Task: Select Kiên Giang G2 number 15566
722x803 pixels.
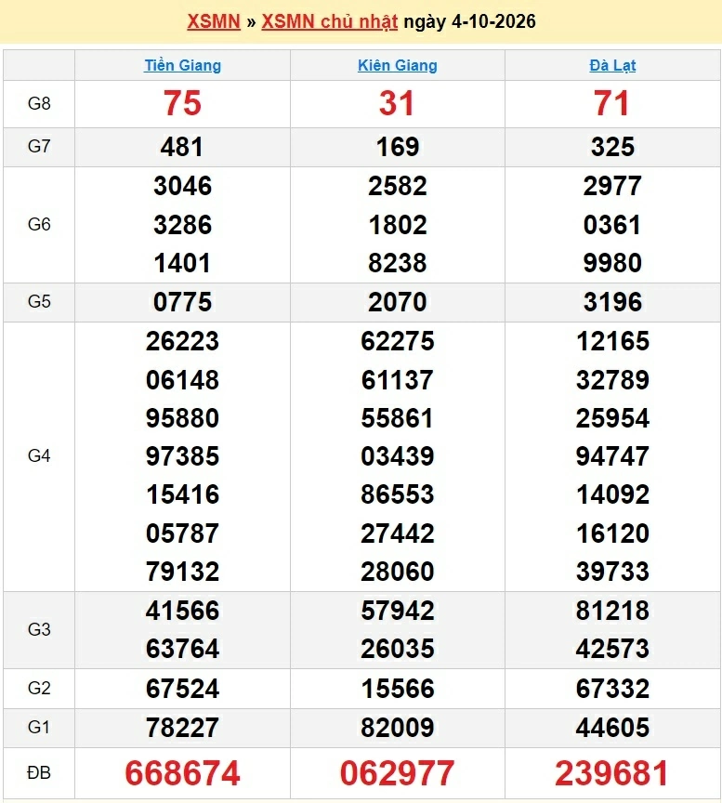Action: click(398, 689)
